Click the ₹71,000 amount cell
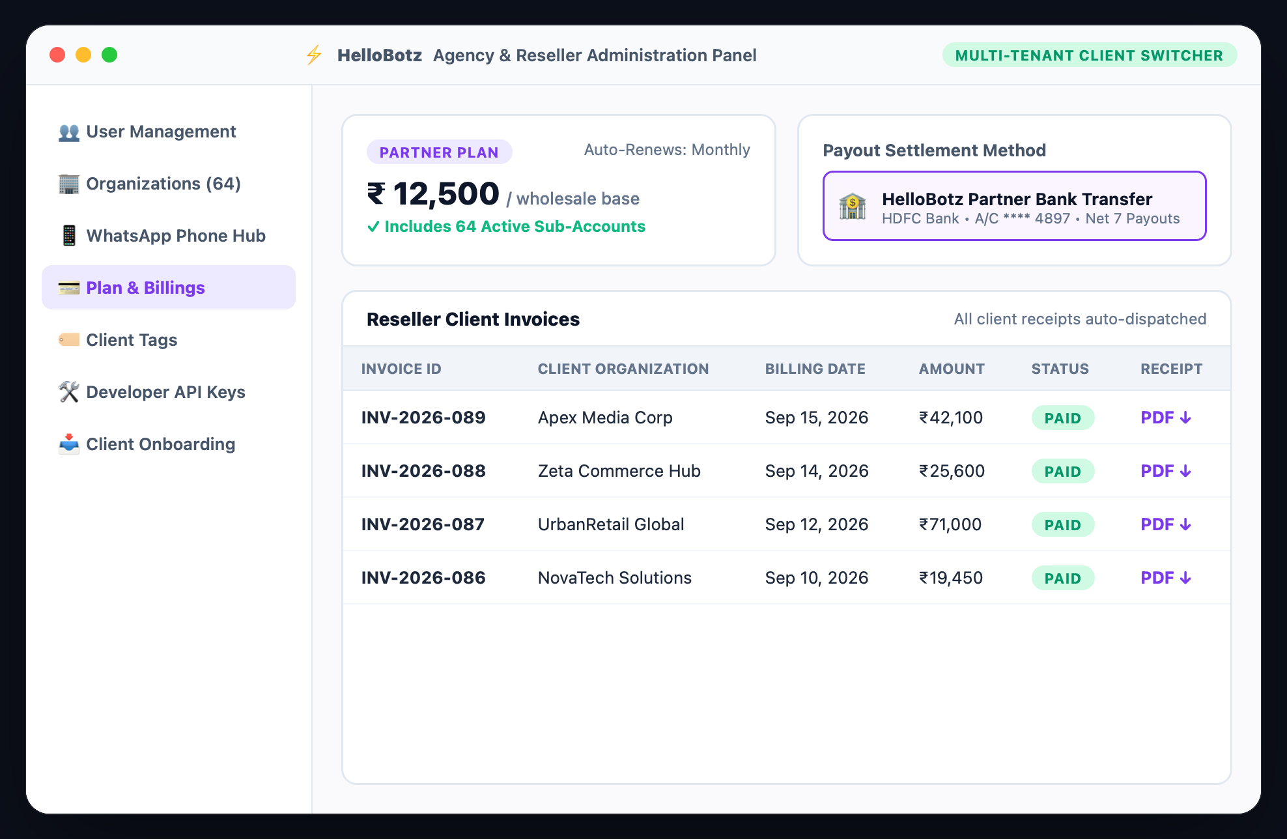 point(950,524)
